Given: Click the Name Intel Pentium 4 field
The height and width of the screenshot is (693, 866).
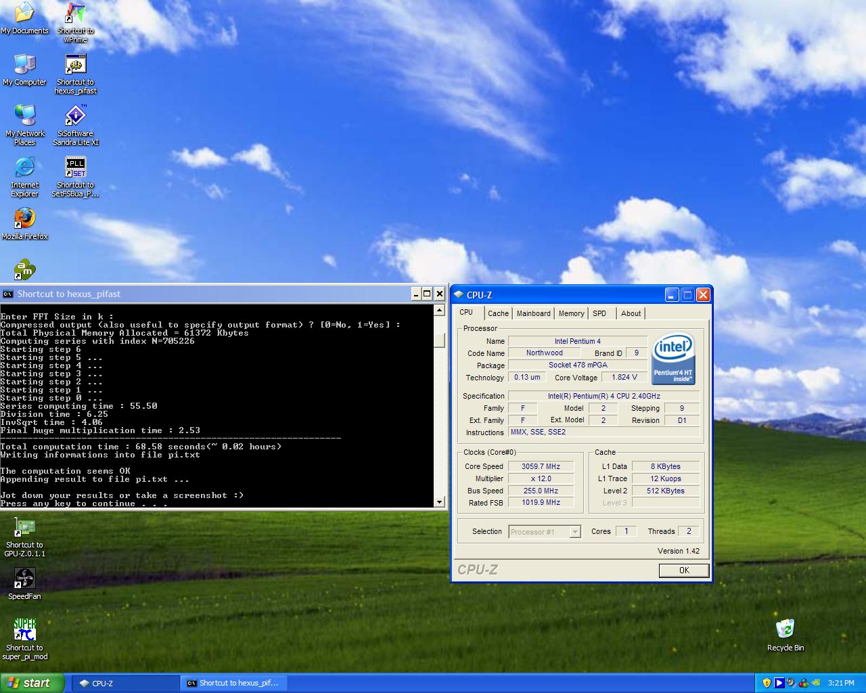Looking at the screenshot, I should tap(578, 341).
